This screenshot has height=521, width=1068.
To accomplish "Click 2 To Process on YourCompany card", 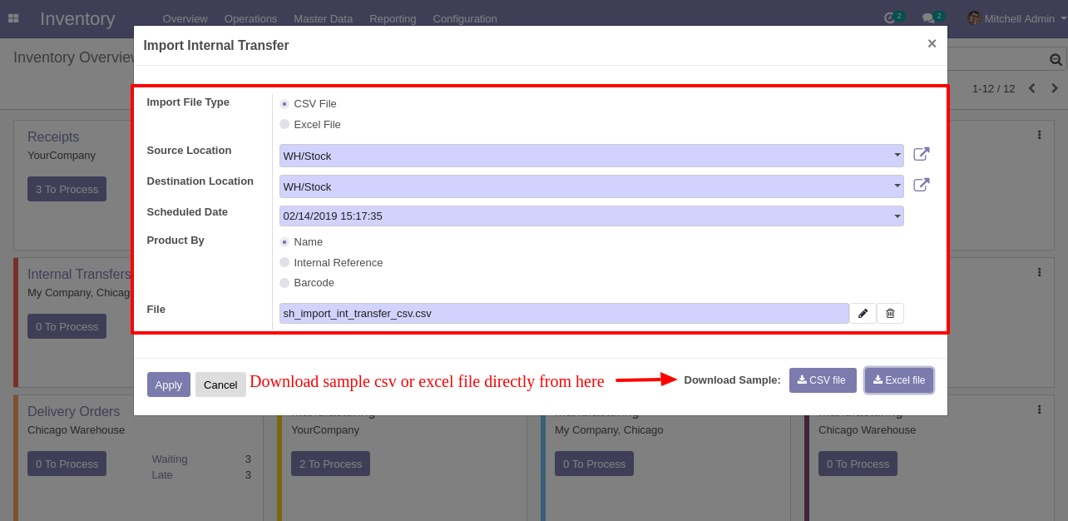I will [x=330, y=464].
